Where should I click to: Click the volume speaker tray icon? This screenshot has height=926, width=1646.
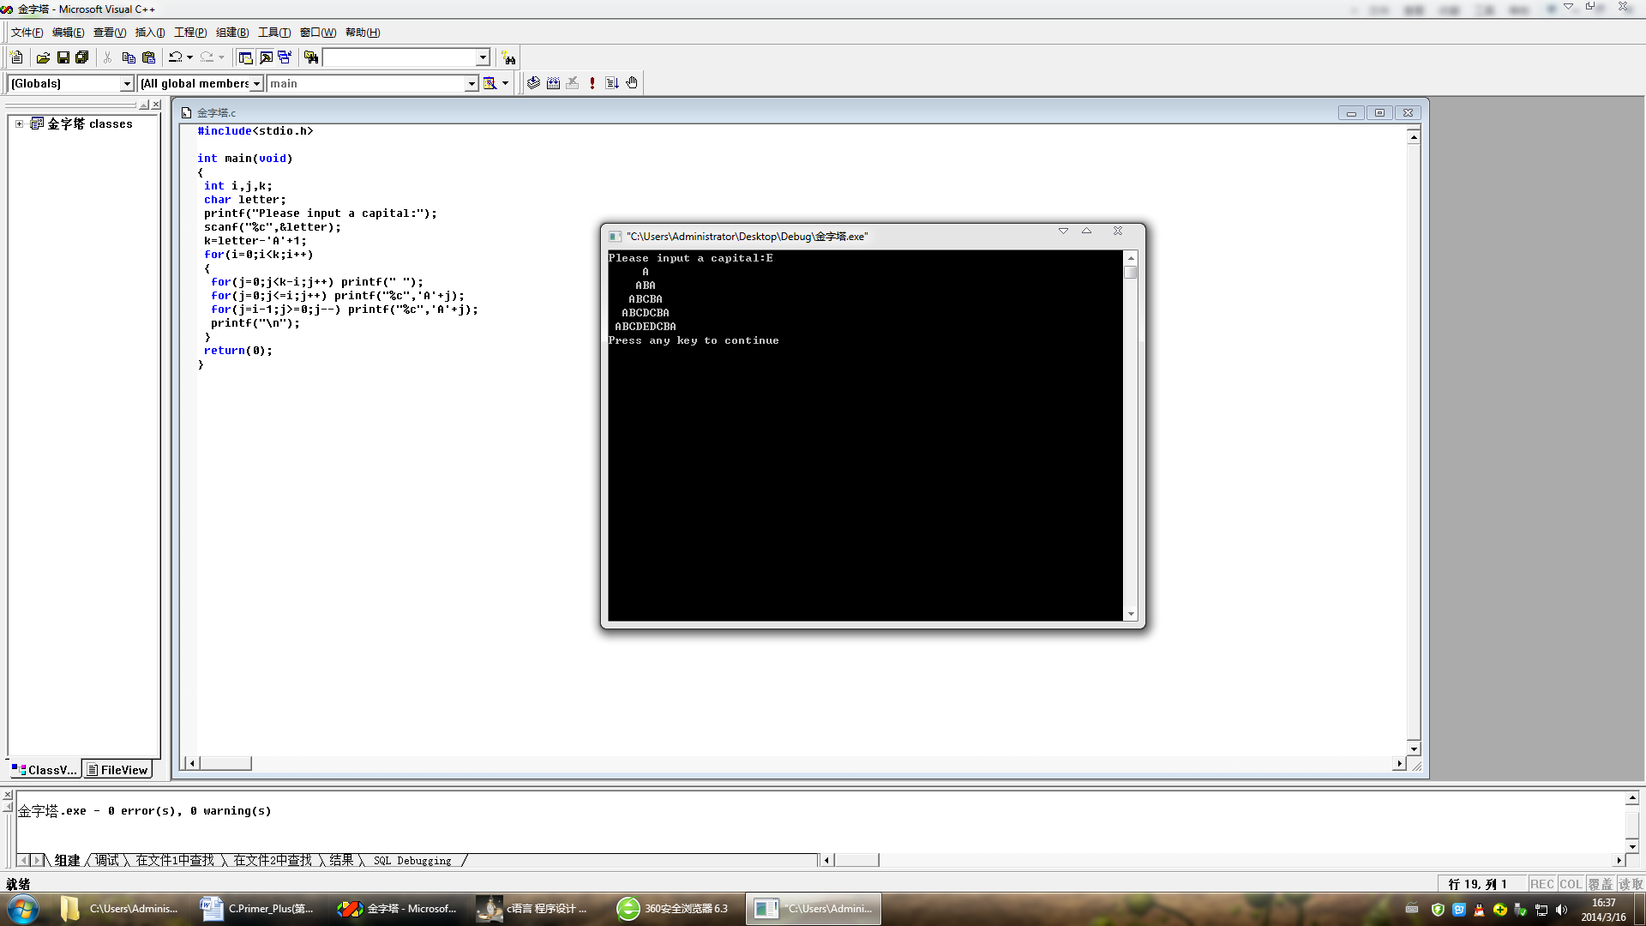pyautogui.click(x=1561, y=910)
